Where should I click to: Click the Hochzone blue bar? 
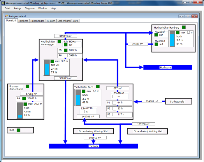click(168, 67)
